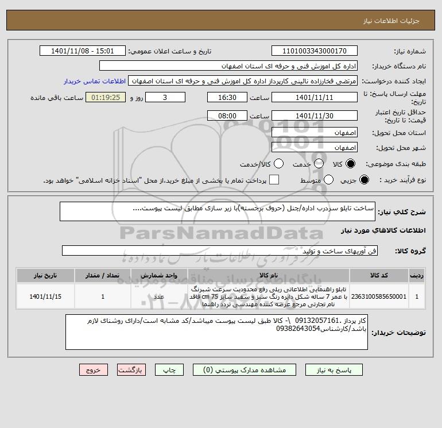Click مشاهده مدارک پیوستی (0) button
This screenshot has height=428, width=442.
[x=245, y=370]
